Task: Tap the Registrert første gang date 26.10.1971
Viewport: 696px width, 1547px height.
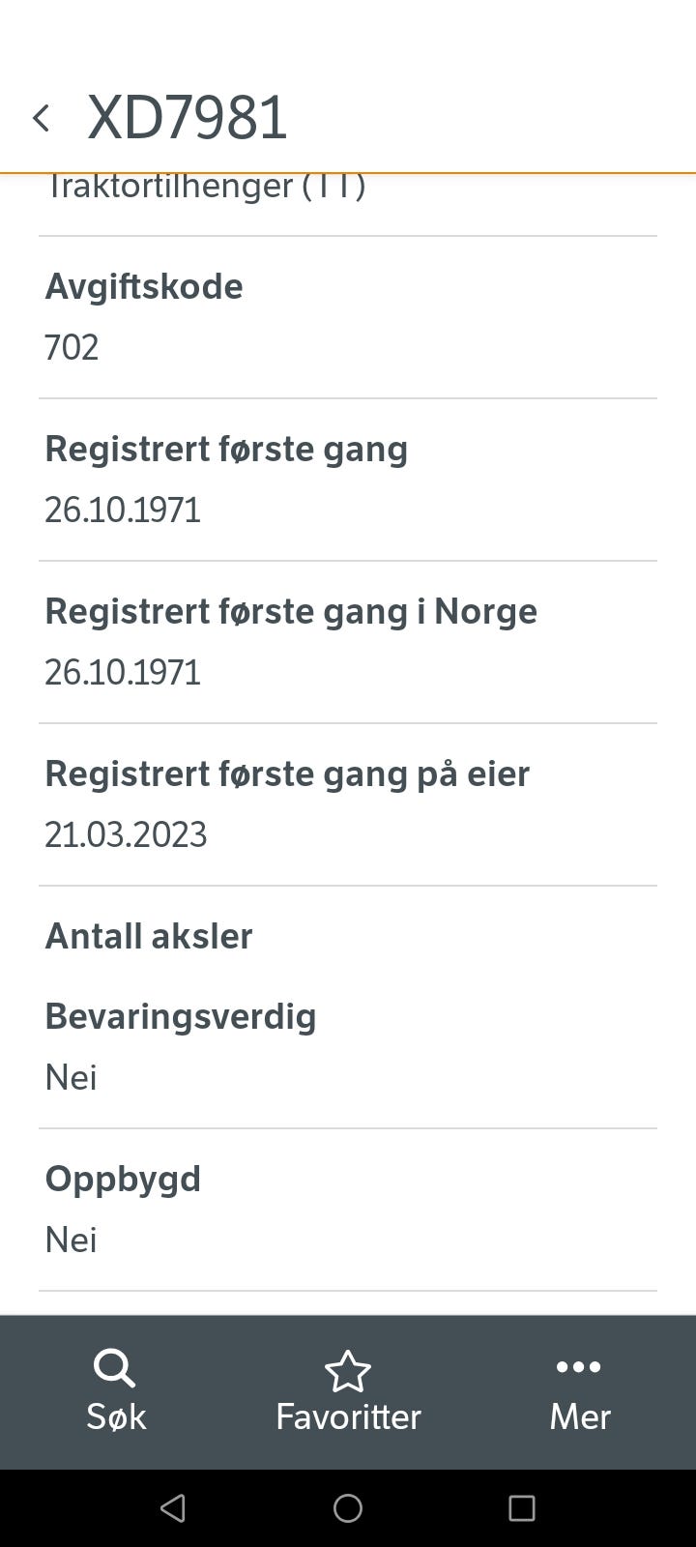Action: 123,510
